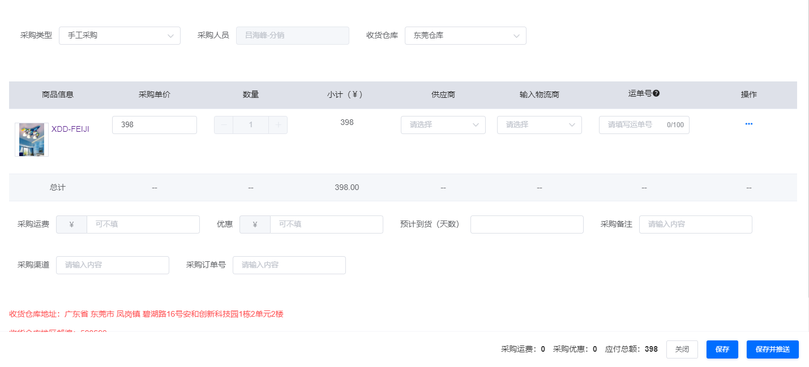Click the XDD-FEIJI product thumbnail
This screenshot has height=367, width=809.
tap(32, 139)
